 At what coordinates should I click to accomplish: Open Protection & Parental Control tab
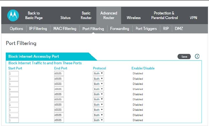click(x=165, y=16)
